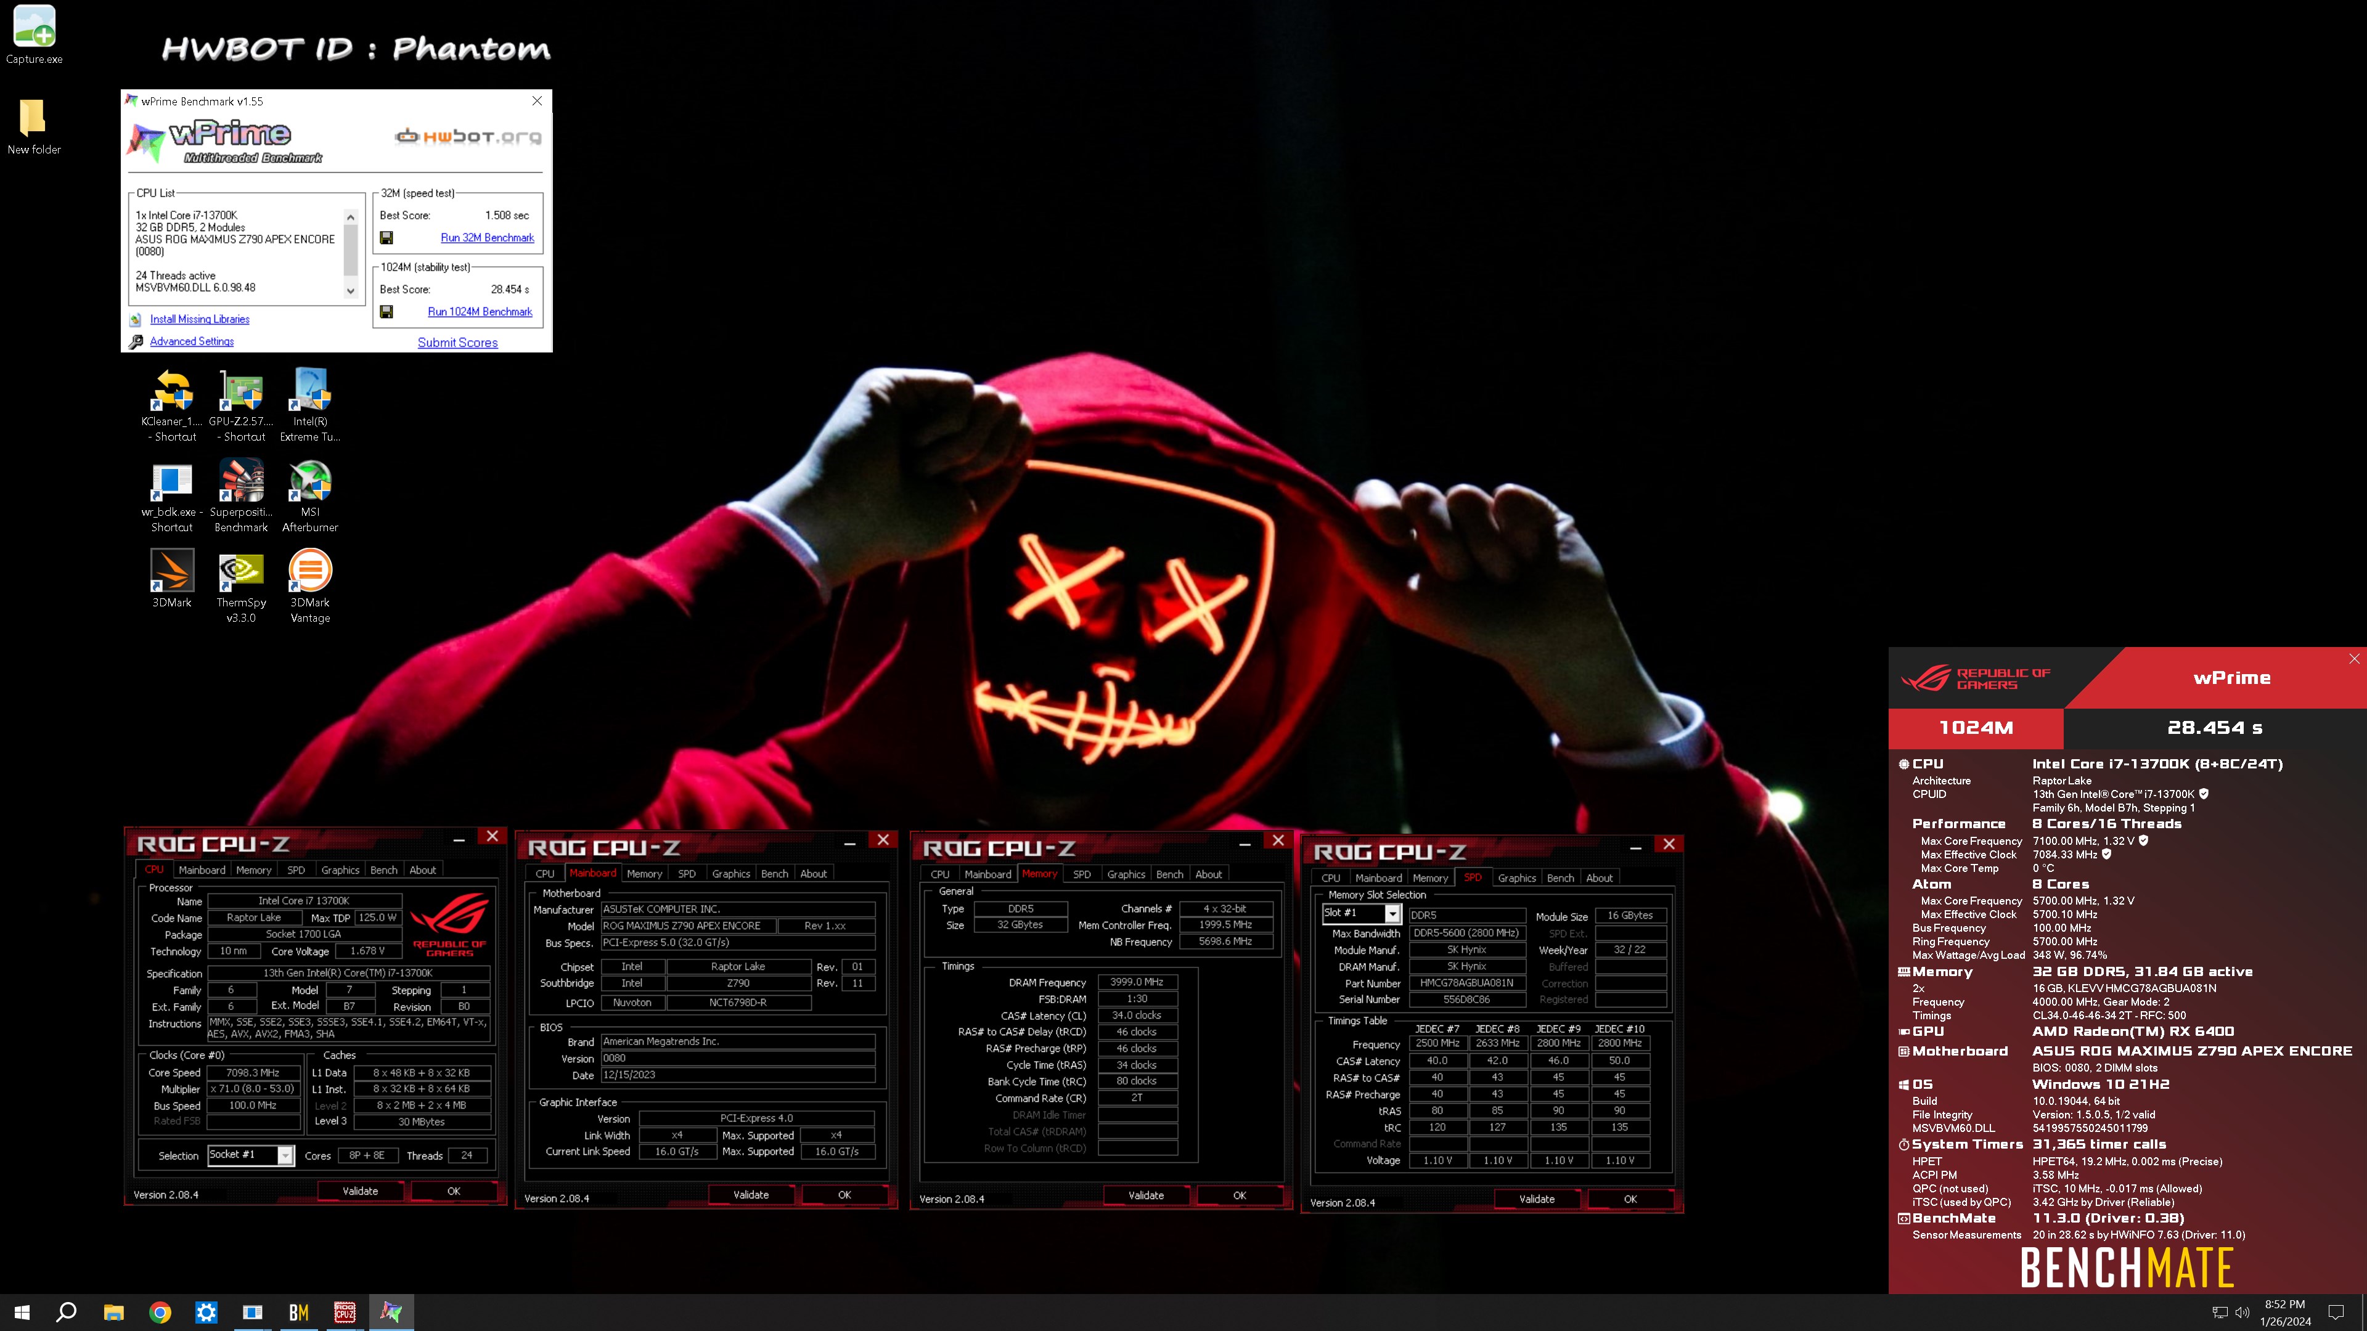The height and width of the screenshot is (1331, 2367).
Task: Select CPU tab in Memory CPU-Z window
Action: pos(940,874)
